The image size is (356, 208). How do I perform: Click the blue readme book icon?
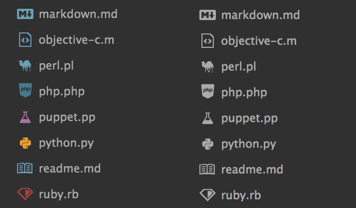(x=25, y=168)
